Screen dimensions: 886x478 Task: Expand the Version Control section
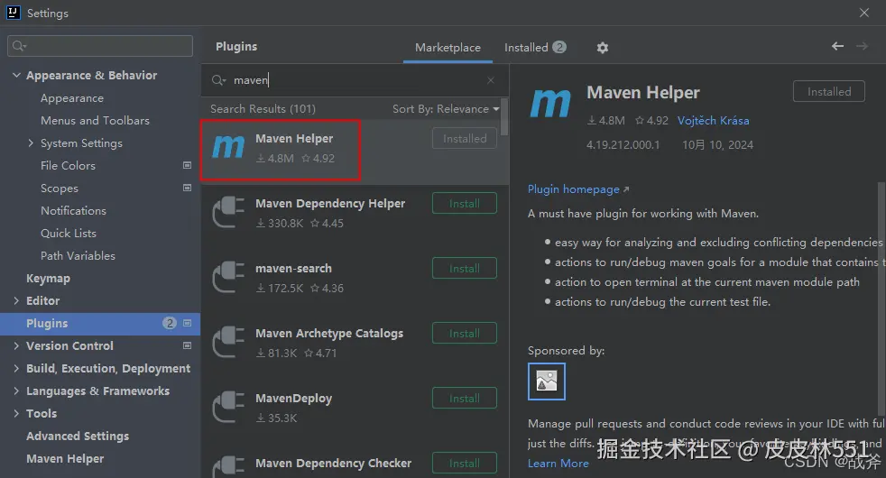pos(16,345)
